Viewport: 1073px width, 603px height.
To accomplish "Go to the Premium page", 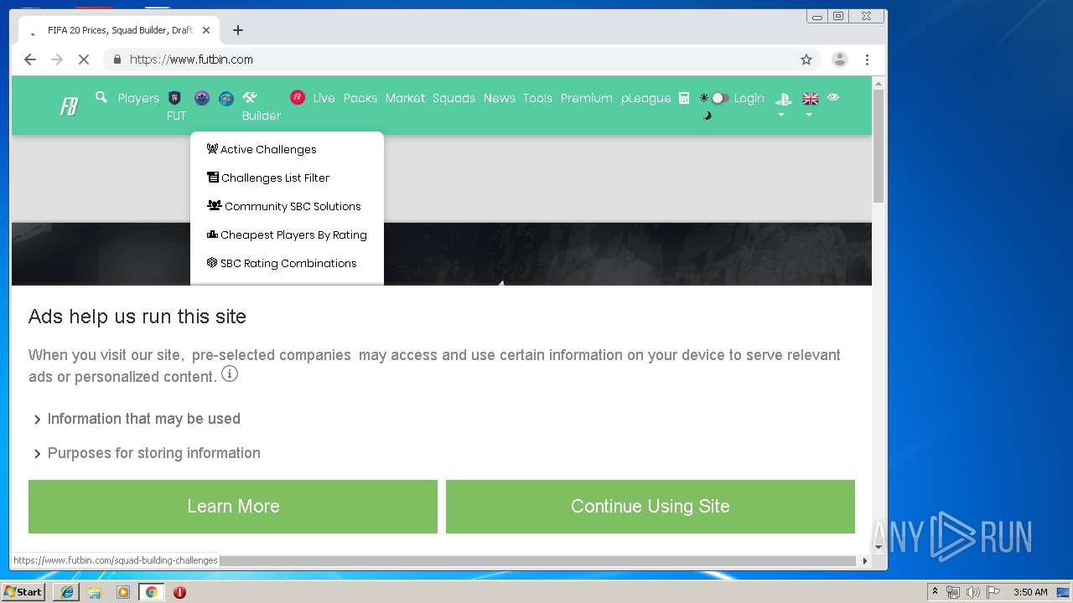I will [586, 98].
